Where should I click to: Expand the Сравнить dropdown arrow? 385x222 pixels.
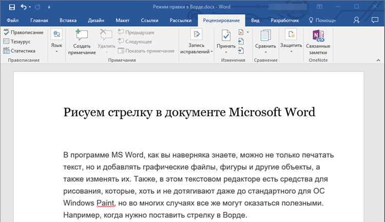point(265,52)
